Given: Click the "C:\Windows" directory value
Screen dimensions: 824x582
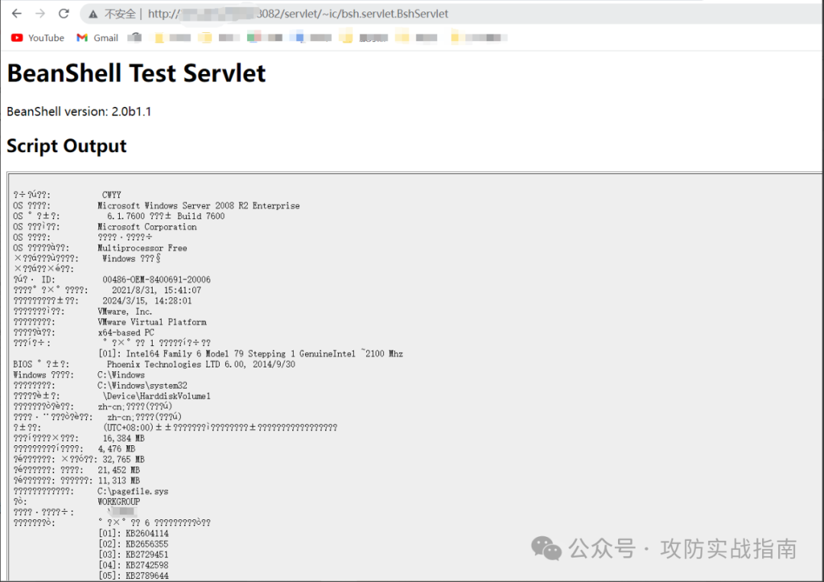Looking at the screenshot, I should tap(121, 375).
